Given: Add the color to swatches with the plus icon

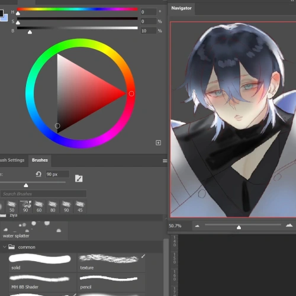Looking at the screenshot, I should [x=158, y=143].
